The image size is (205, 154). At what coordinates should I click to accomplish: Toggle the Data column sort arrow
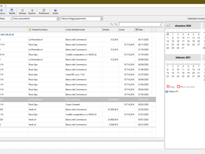pos(144,30)
